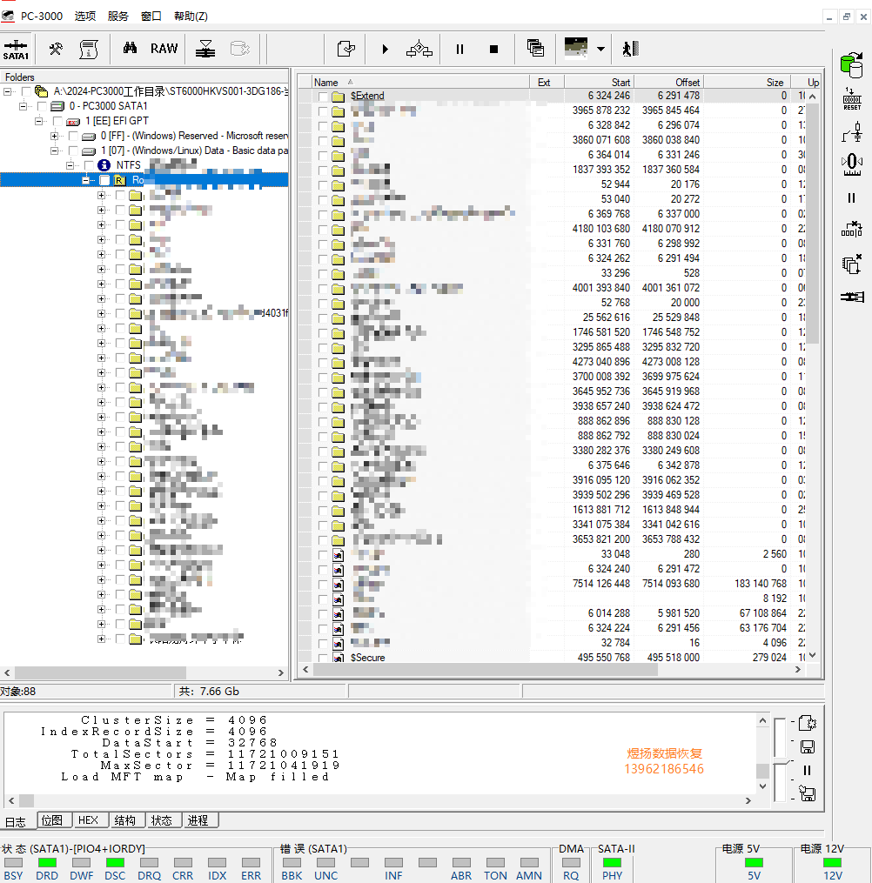
Task: Tick the checkbox for 1 [EE] EFI GPT
Action: (x=57, y=121)
